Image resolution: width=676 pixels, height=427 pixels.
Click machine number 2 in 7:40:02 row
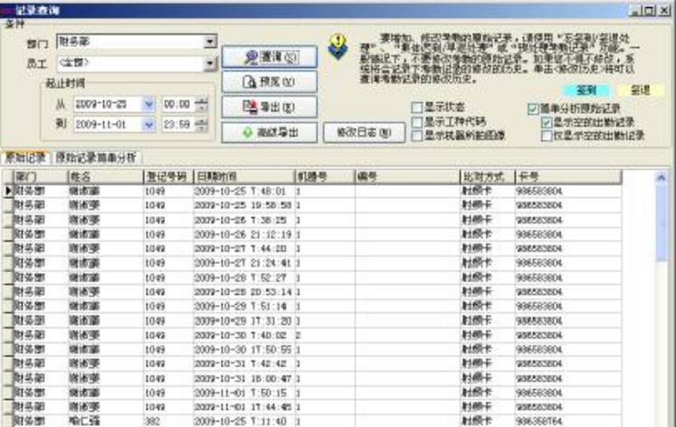click(x=325, y=335)
